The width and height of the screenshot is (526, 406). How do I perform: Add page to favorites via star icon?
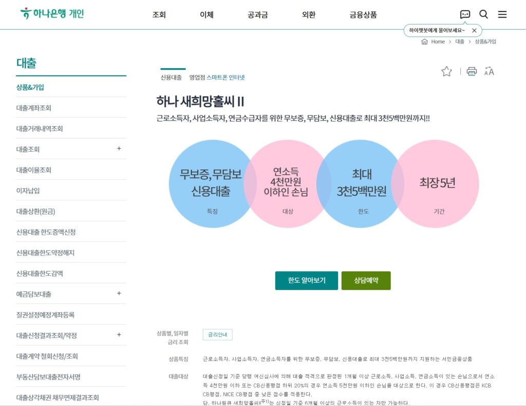pos(446,72)
